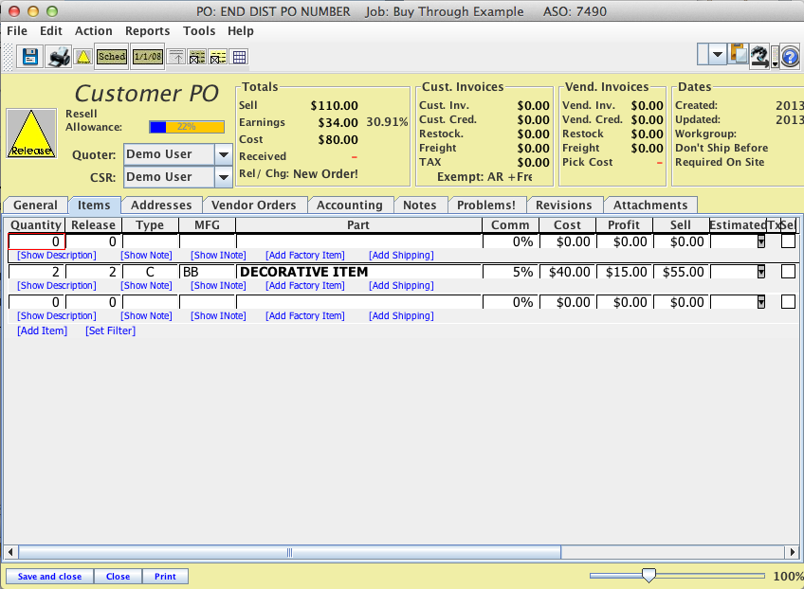Image resolution: width=804 pixels, height=589 pixels.
Task: Click the blue floppy disk Save icon
Action: (30, 56)
